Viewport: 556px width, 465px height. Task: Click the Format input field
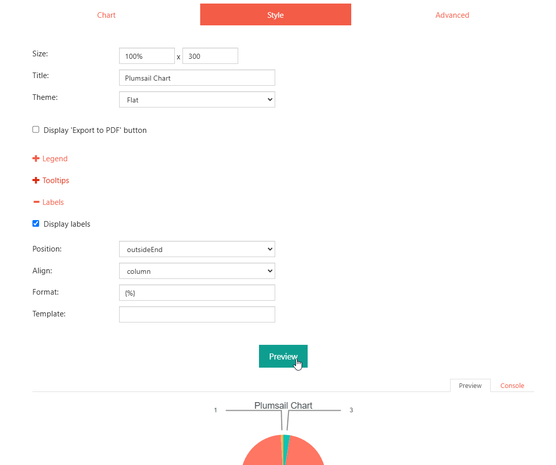click(197, 293)
